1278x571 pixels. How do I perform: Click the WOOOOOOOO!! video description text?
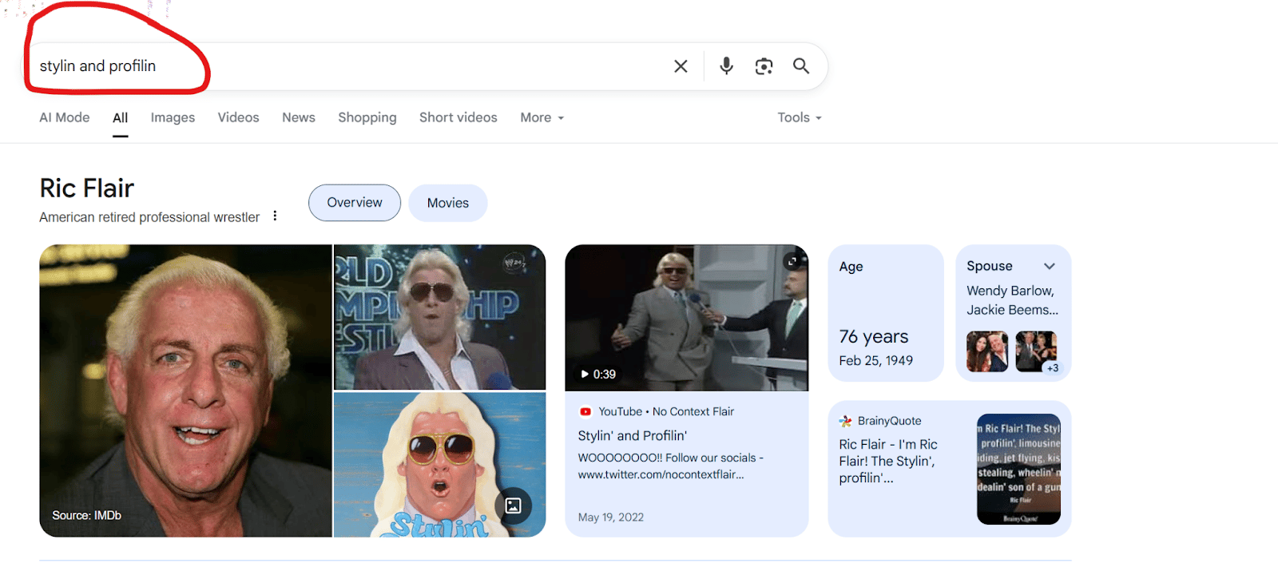[671, 466]
